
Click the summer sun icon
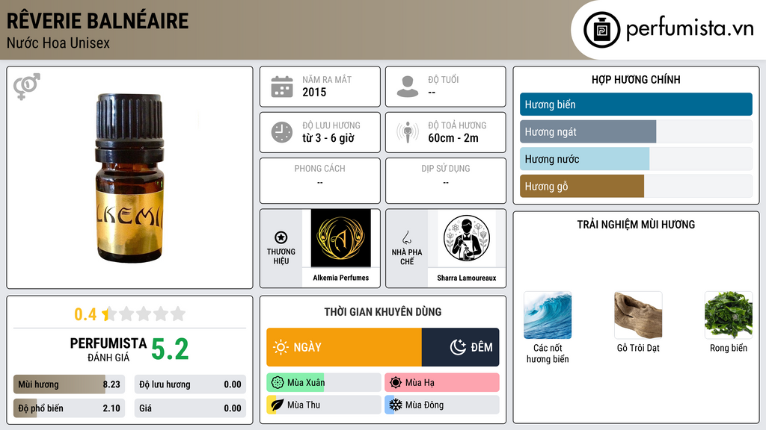pos(396,383)
